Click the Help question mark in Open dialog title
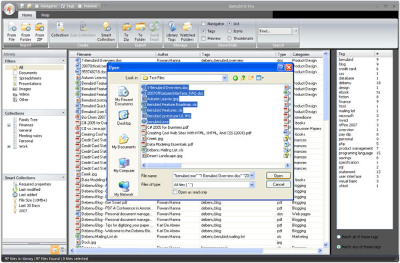This screenshot has width=400, height=263. (281, 67)
